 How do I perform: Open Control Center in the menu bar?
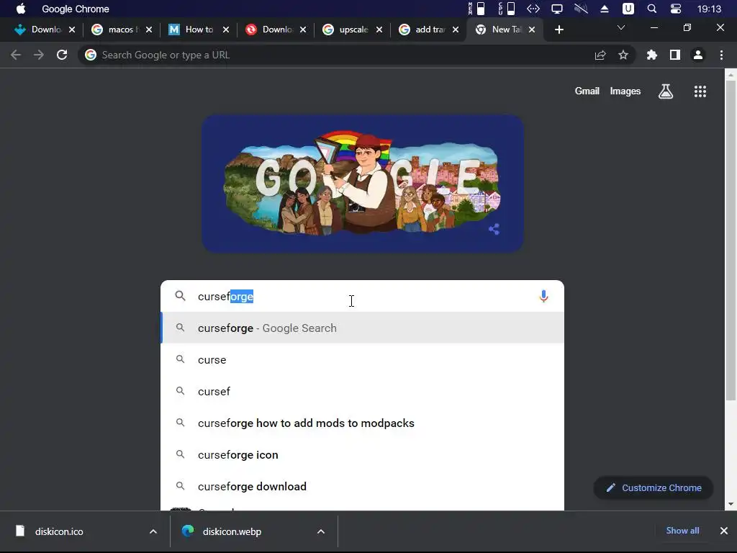pos(675,9)
